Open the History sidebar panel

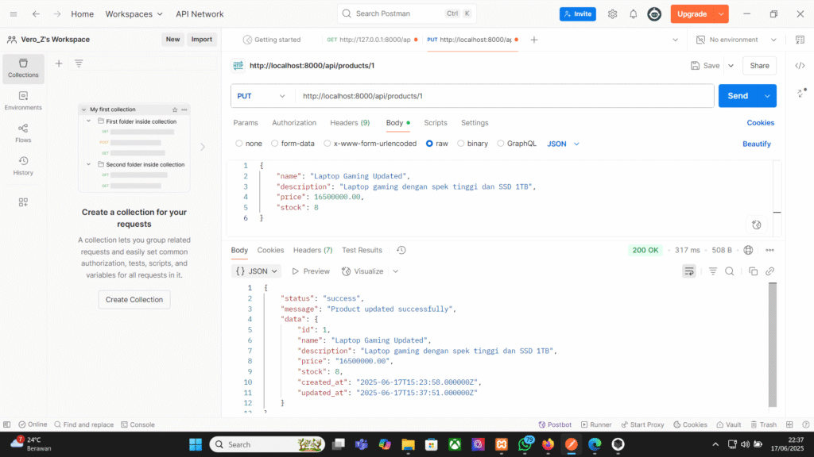coord(23,165)
